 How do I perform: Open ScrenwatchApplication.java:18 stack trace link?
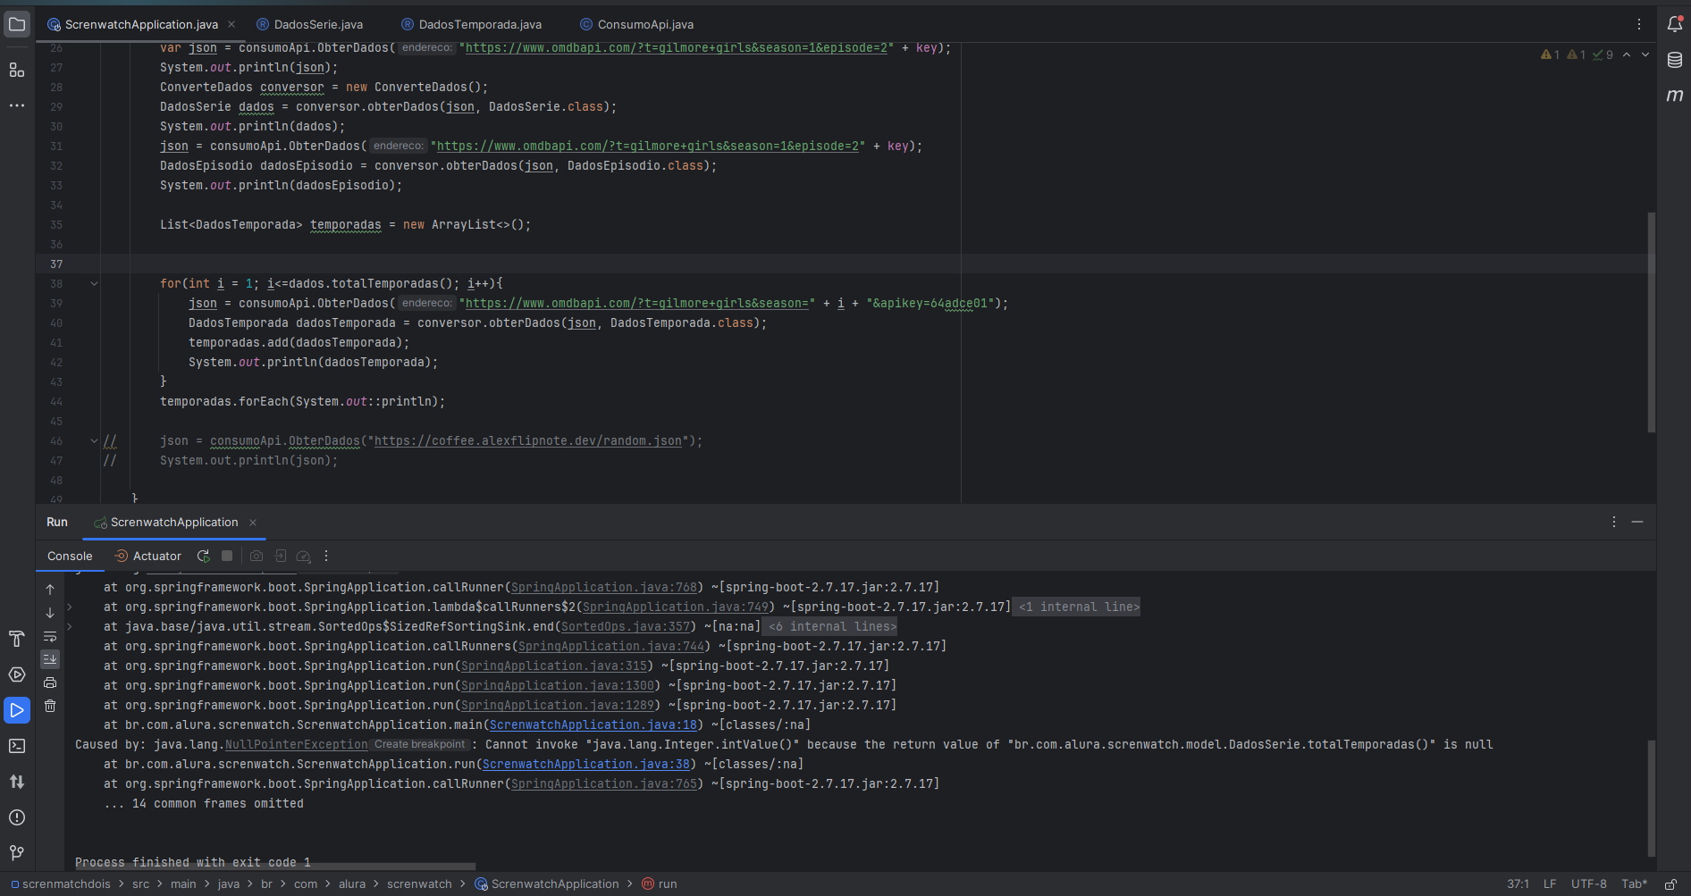(x=593, y=725)
